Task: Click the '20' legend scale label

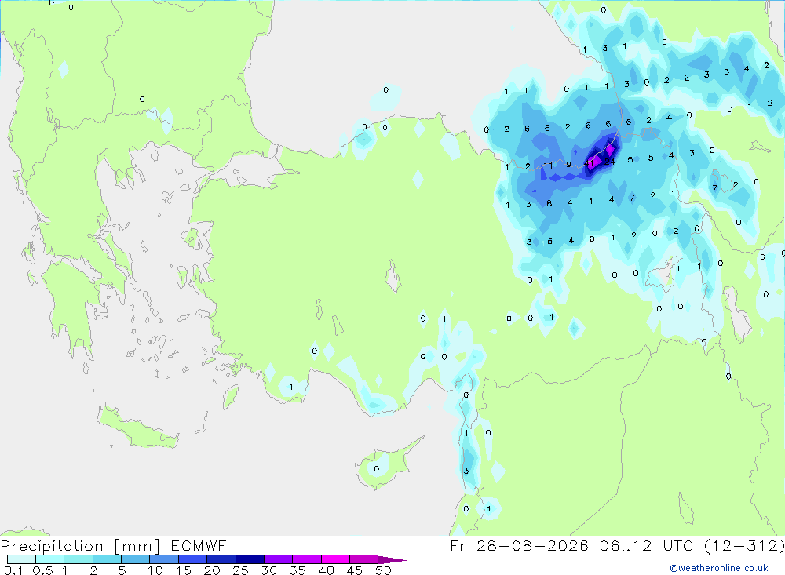Action: (212, 570)
